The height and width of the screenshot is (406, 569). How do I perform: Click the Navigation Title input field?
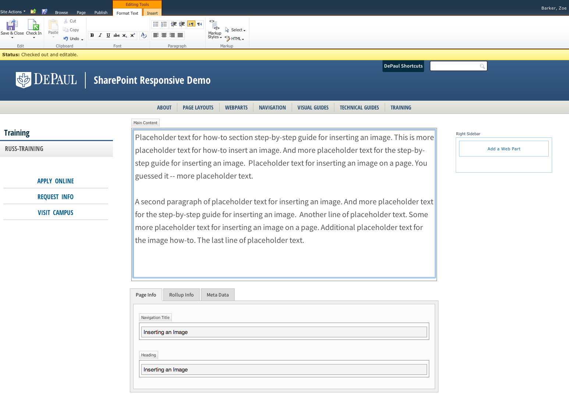pyautogui.click(x=284, y=332)
